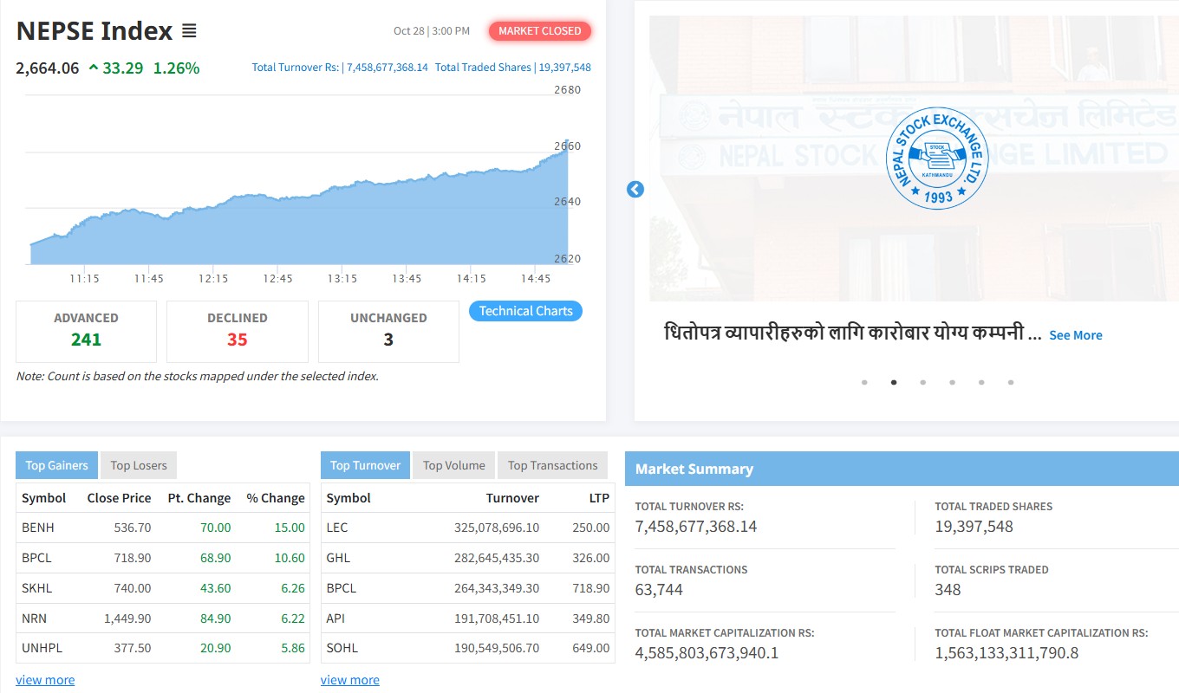Select the active second carousel dot
The height and width of the screenshot is (693, 1179).
pos(894,382)
